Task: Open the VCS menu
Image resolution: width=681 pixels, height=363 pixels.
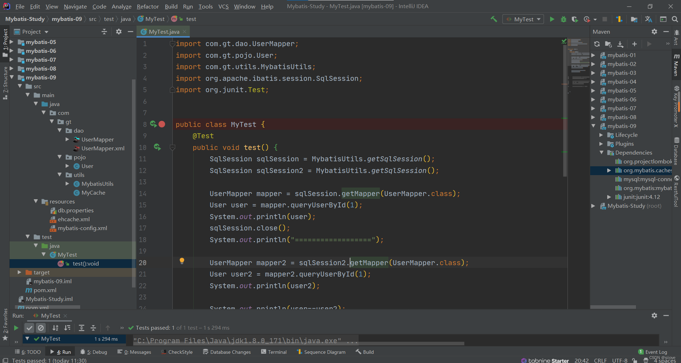Action: pyautogui.click(x=223, y=6)
